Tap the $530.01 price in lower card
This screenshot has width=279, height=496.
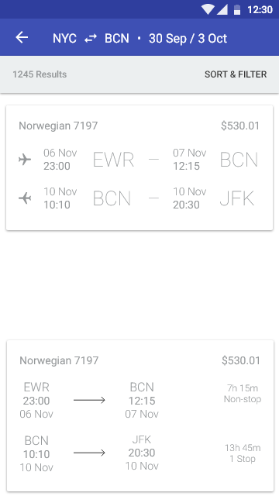(x=241, y=360)
